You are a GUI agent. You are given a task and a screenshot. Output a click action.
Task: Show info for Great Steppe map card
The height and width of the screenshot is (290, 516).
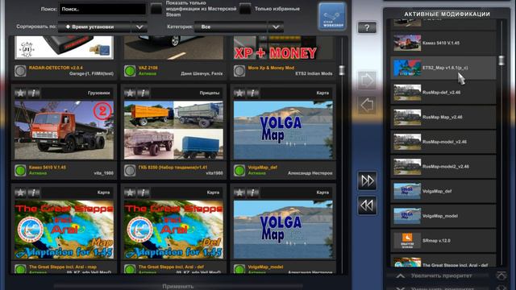pyautogui.click(x=34, y=193)
